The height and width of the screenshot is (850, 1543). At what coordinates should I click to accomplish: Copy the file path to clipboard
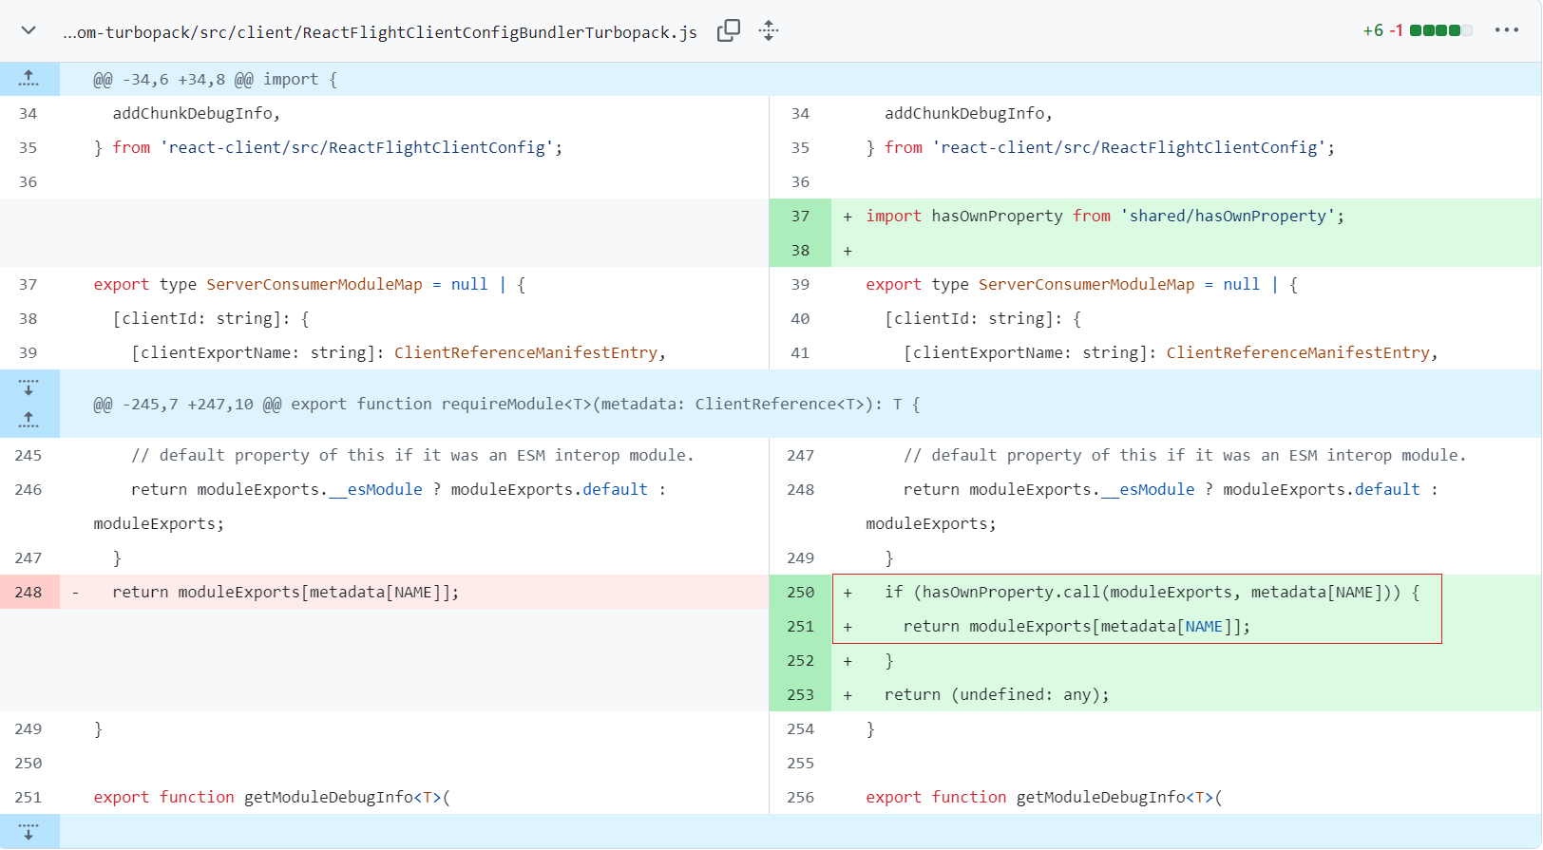(x=728, y=30)
